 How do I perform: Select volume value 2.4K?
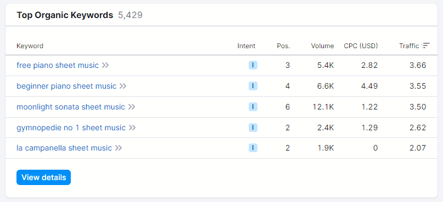325,128
